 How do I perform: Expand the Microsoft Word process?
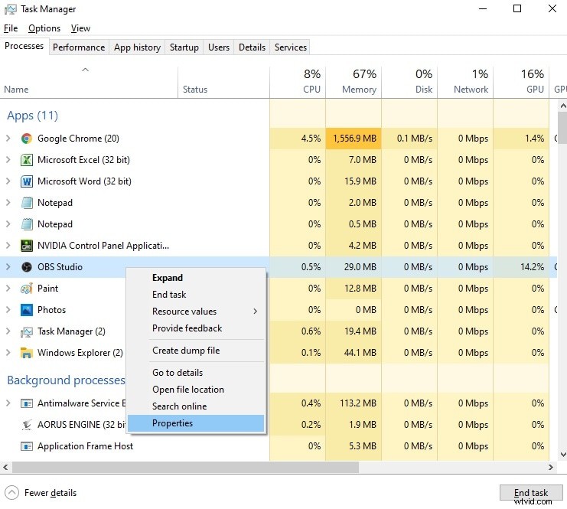[x=8, y=181]
